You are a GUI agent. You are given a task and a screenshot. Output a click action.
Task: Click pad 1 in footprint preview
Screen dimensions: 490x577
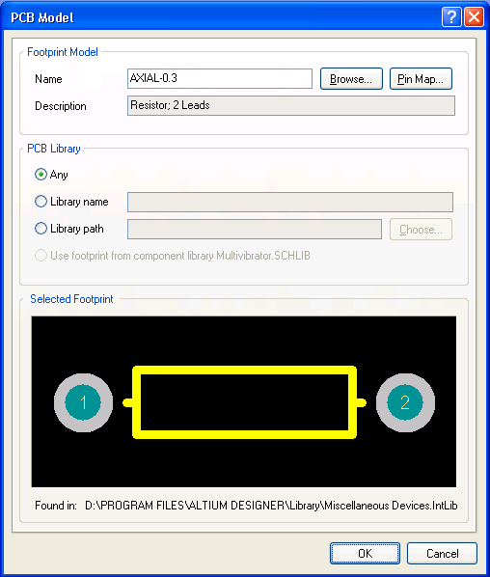tap(83, 402)
